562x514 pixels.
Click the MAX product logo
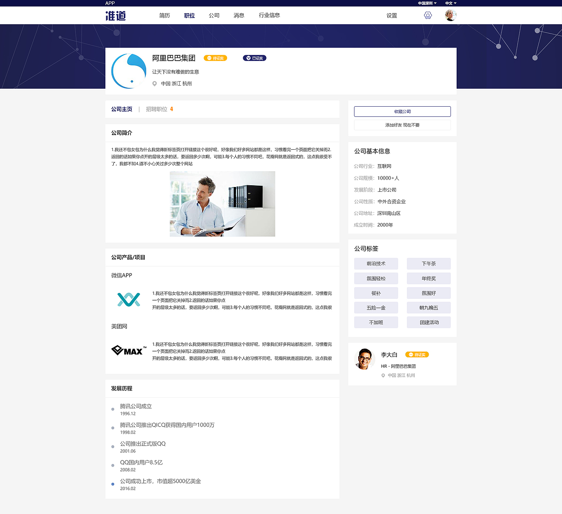coord(129,350)
